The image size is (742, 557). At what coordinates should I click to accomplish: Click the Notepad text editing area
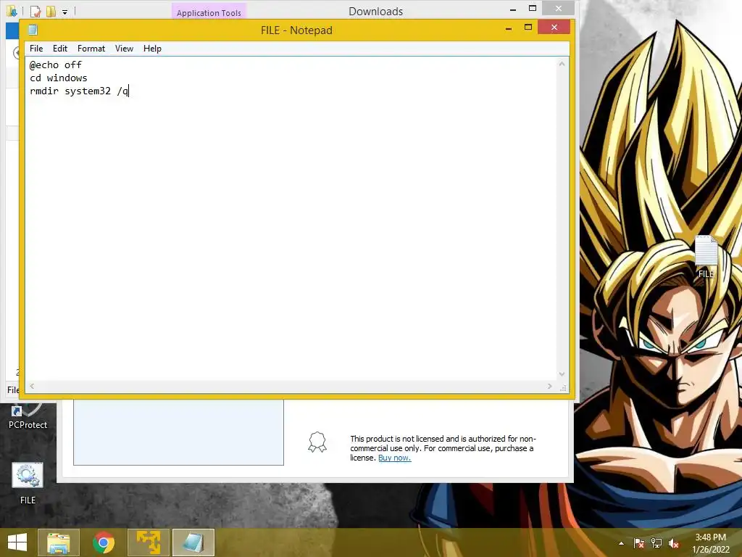coord(291,219)
